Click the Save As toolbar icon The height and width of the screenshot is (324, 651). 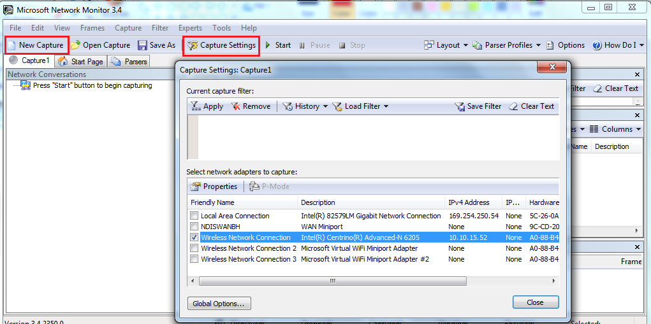(142, 45)
